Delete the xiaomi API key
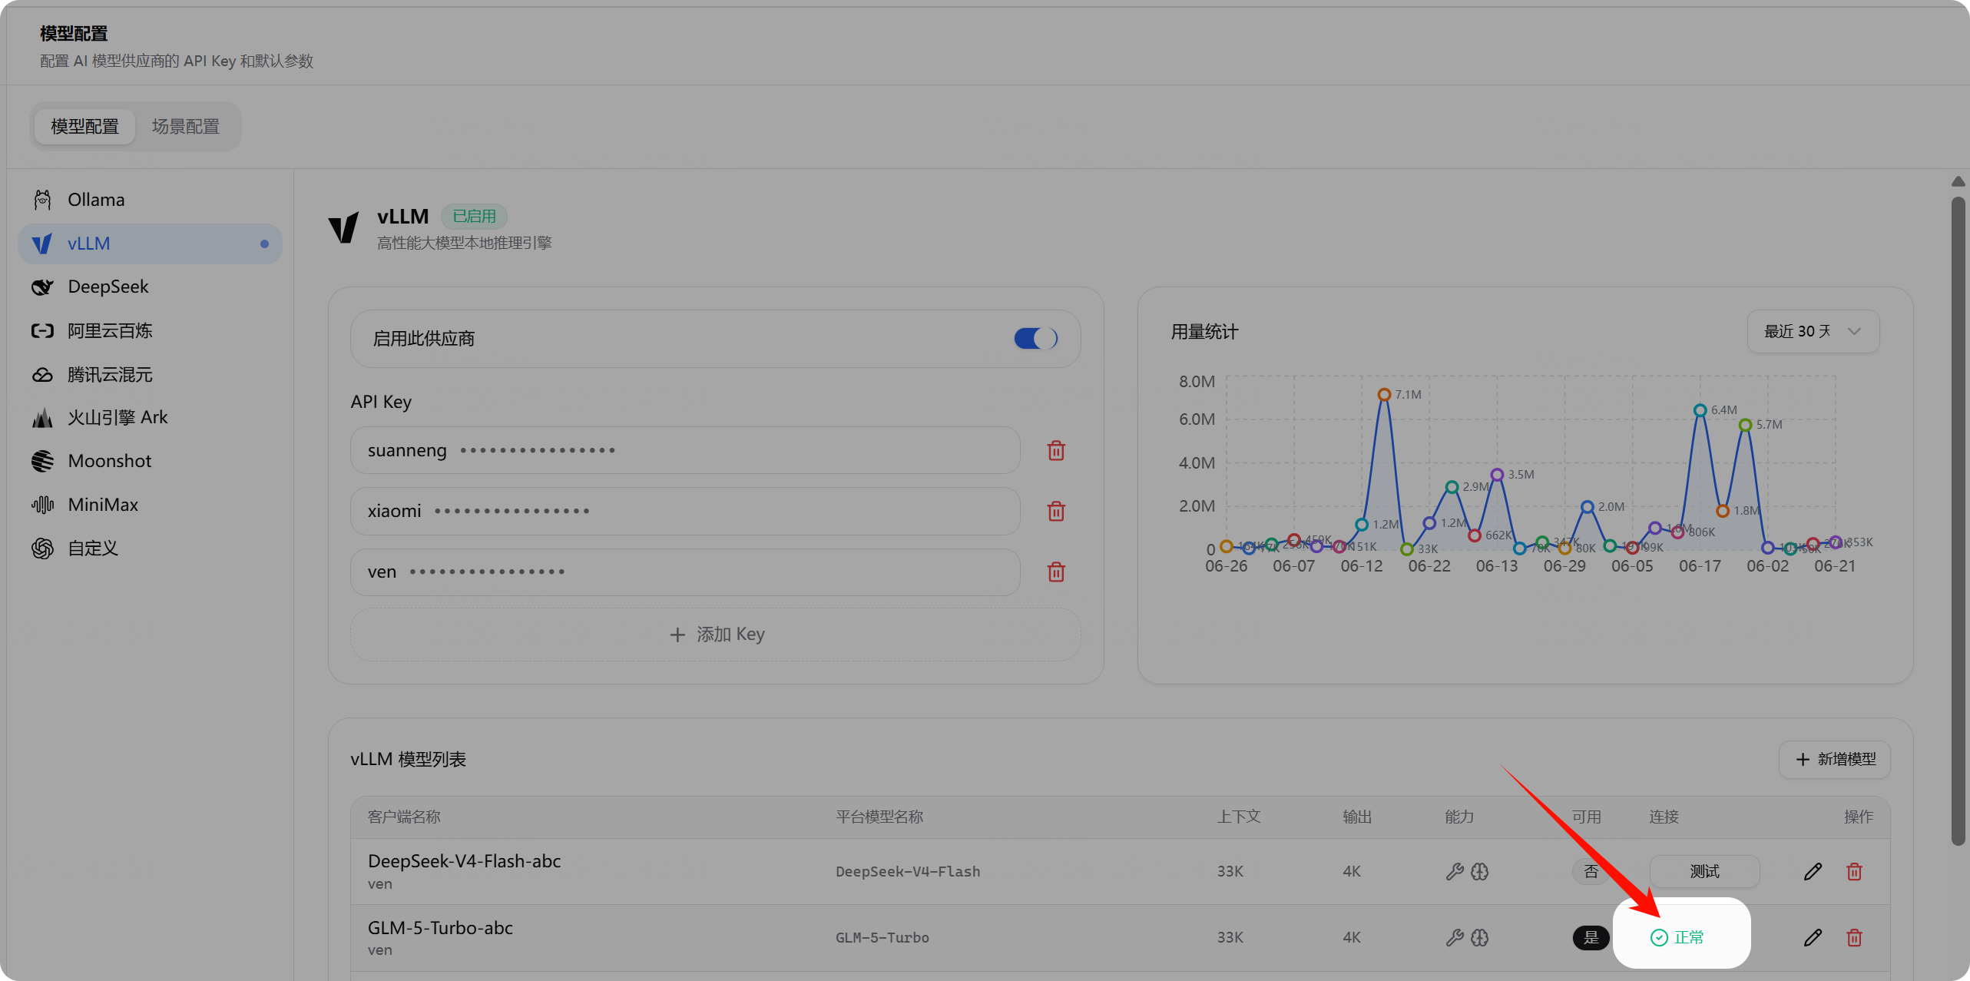Screen dimensions: 1970x981 (1056, 511)
